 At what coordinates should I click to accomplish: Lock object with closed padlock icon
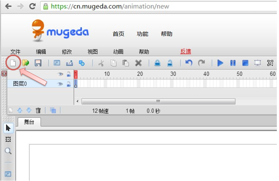coord(158,63)
